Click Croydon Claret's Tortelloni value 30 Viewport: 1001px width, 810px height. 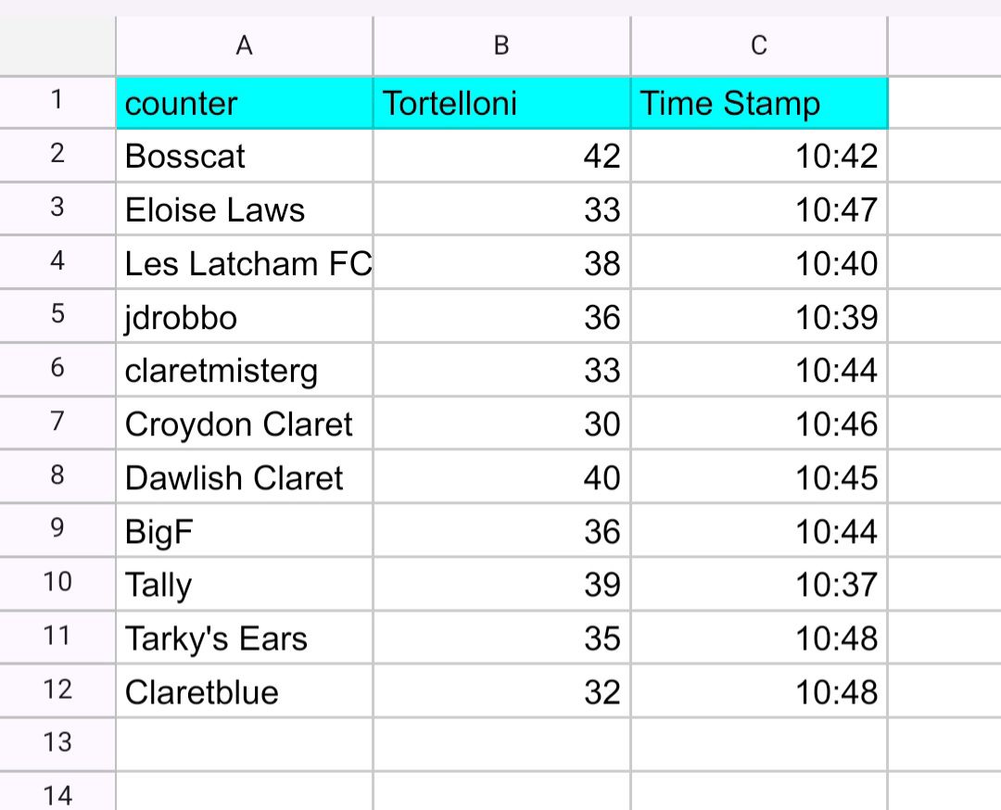[x=501, y=424]
